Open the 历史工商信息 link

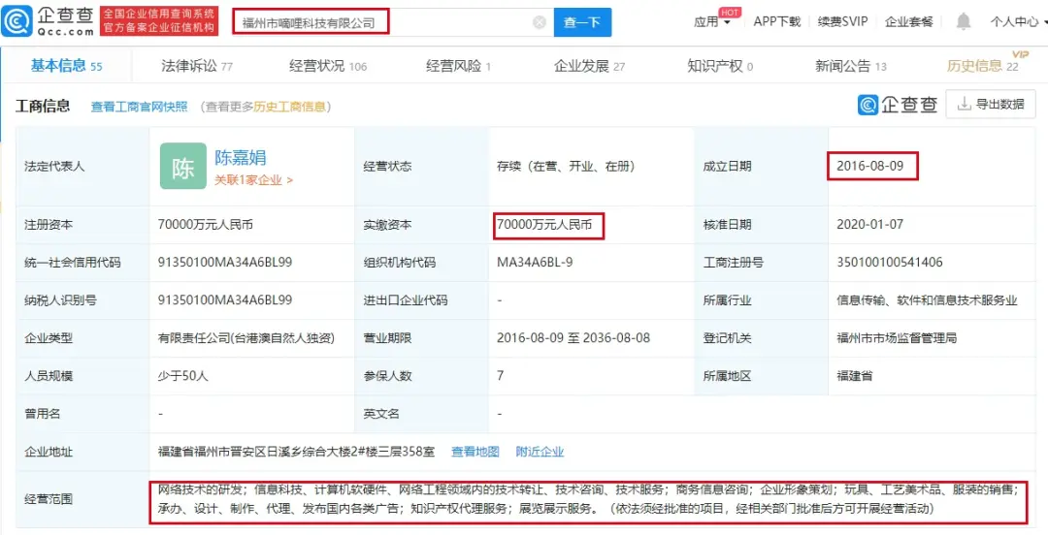[289, 107]
